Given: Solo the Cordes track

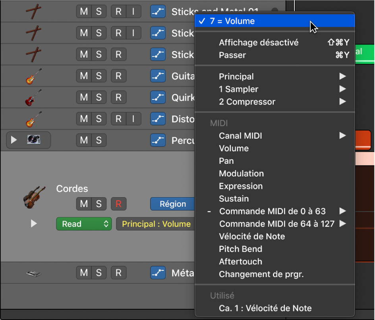Looking at the screenshot, I should [99, 204].
